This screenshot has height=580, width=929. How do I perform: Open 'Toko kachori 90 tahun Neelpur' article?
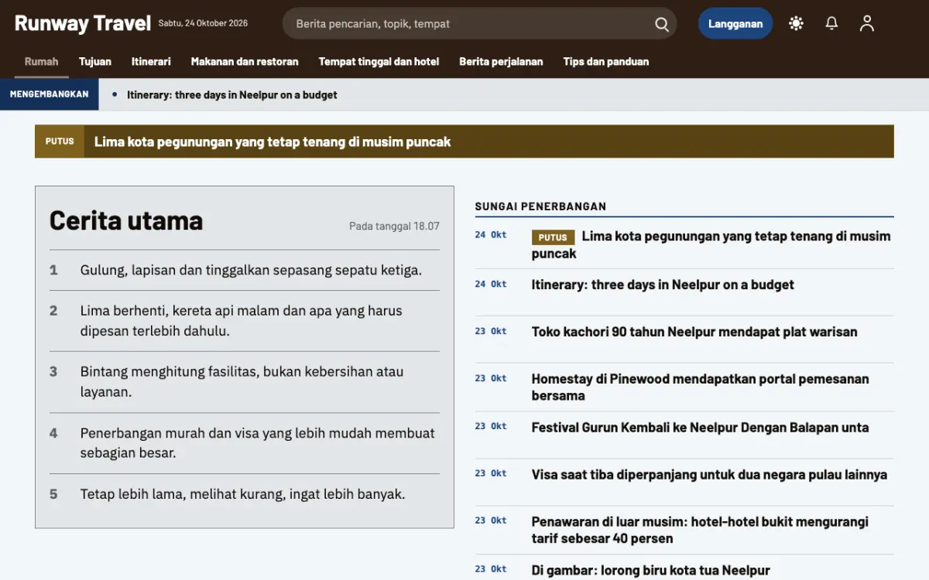(x=694, y=332)
